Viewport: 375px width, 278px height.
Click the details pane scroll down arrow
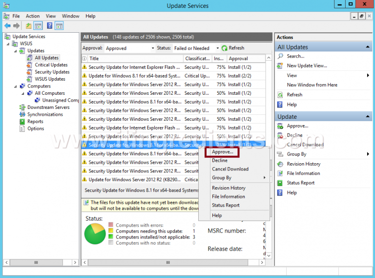(269, 255)
